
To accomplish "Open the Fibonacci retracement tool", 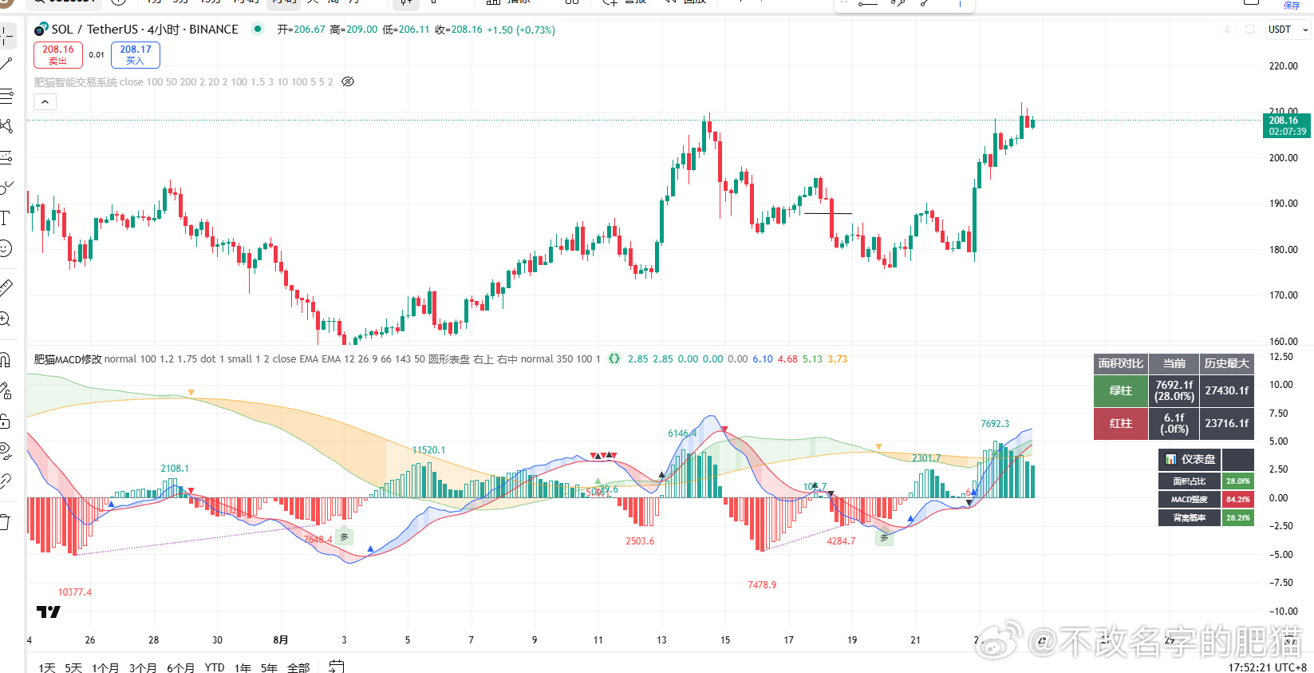I will tap(6, 97).
